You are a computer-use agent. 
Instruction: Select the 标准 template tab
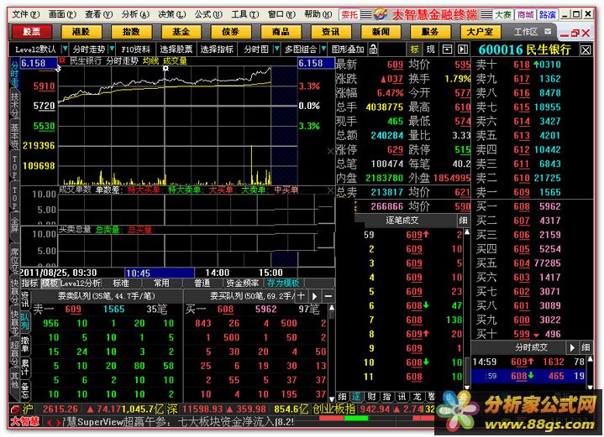[x=121, y=284]
